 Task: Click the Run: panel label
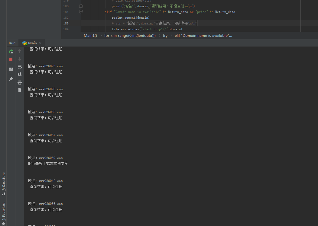click(13, 43)
